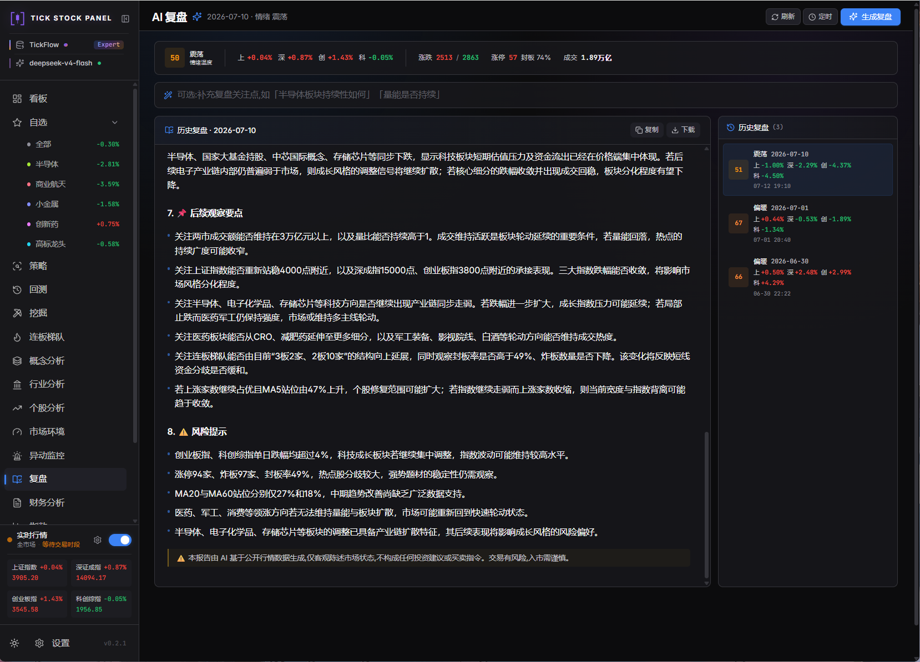
Task: Open 个股分析 page
Action: (x=67, y=408)
